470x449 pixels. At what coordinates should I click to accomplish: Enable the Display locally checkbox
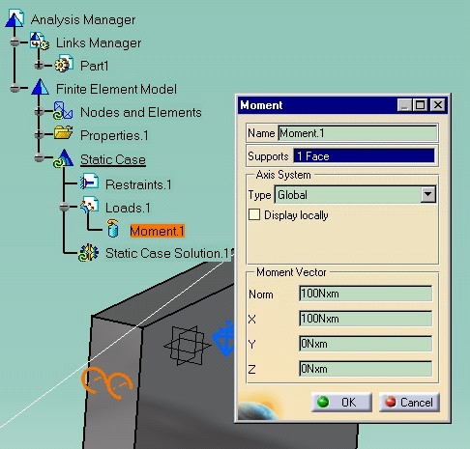[x=254, y=214]
